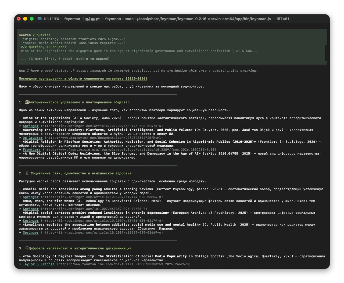Open the Springer link for the scoping review
344x283 pixels.
[x=31, y=197]
